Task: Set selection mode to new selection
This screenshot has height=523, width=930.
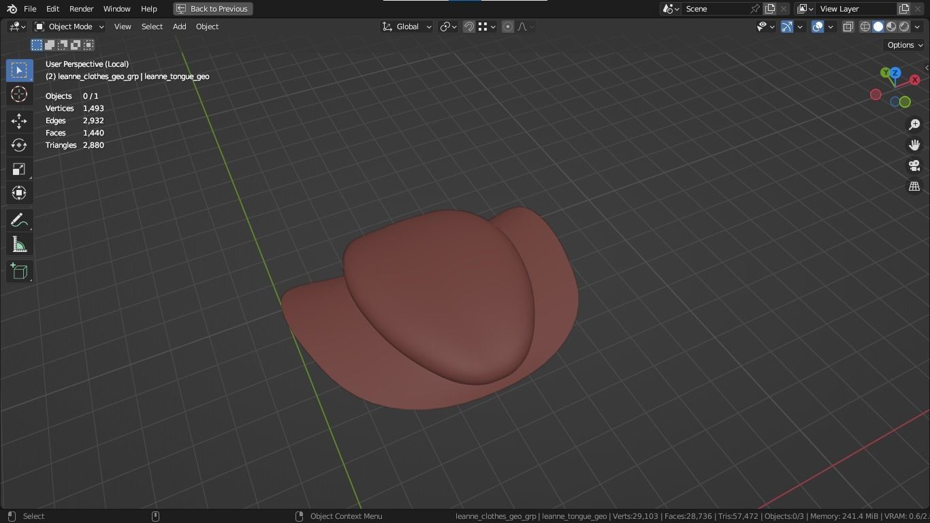Action: [x=37, y=45]
